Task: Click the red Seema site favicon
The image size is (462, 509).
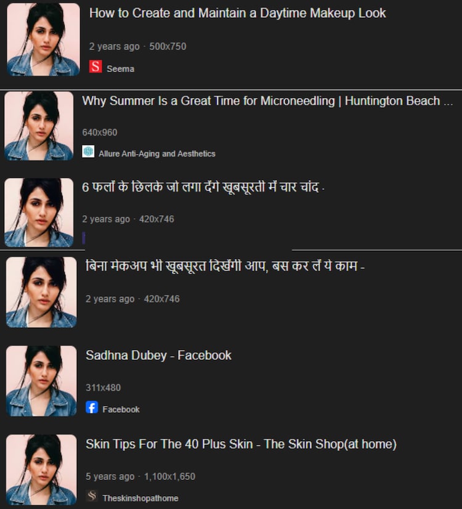Action: coord(95,67)
